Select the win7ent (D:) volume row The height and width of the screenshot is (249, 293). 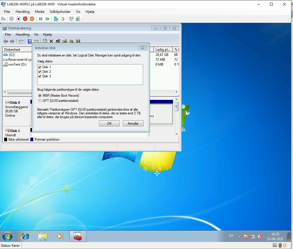[15, 64]
